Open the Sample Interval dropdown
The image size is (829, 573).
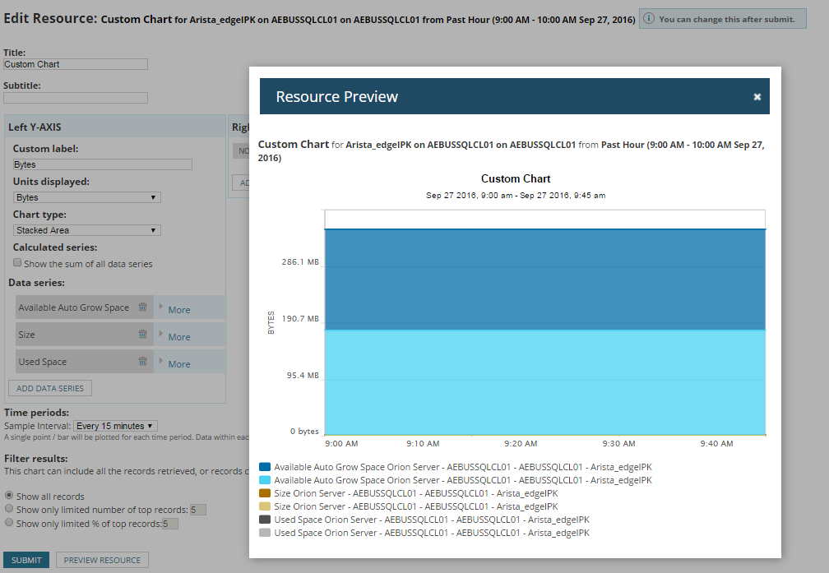pos(115,426)
